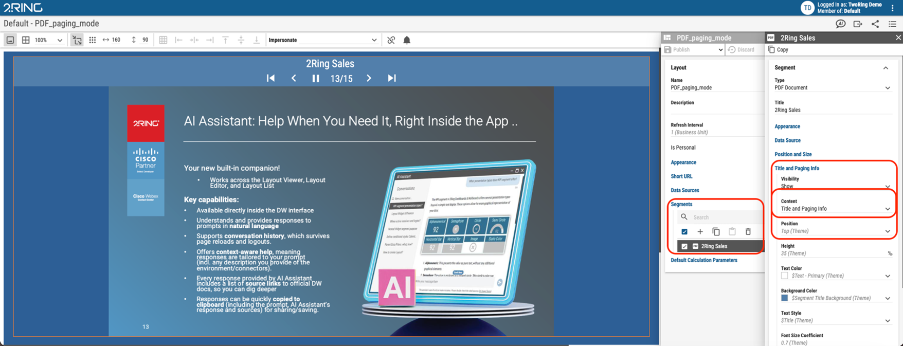The height and width of the screenshot is (346, 903).
Task: Click the Text Color white swatch
Action: (785, 276)
